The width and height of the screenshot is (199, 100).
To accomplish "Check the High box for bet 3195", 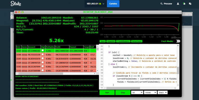I will [43, 58].
